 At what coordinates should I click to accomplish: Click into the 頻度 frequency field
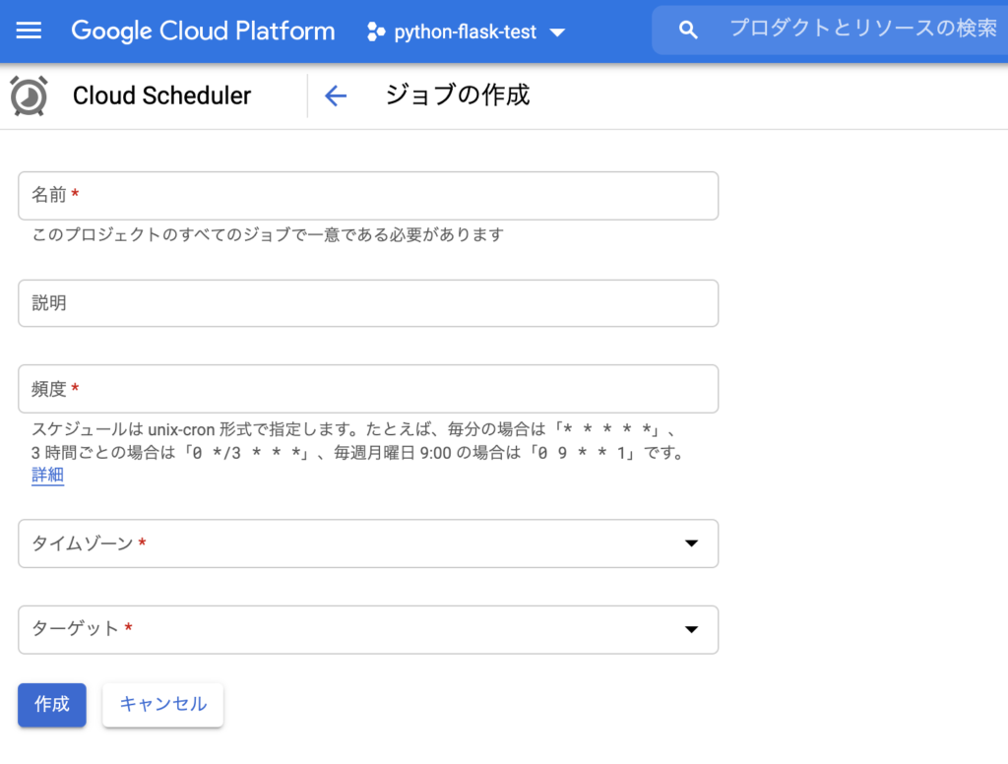[x=368, y=389]
